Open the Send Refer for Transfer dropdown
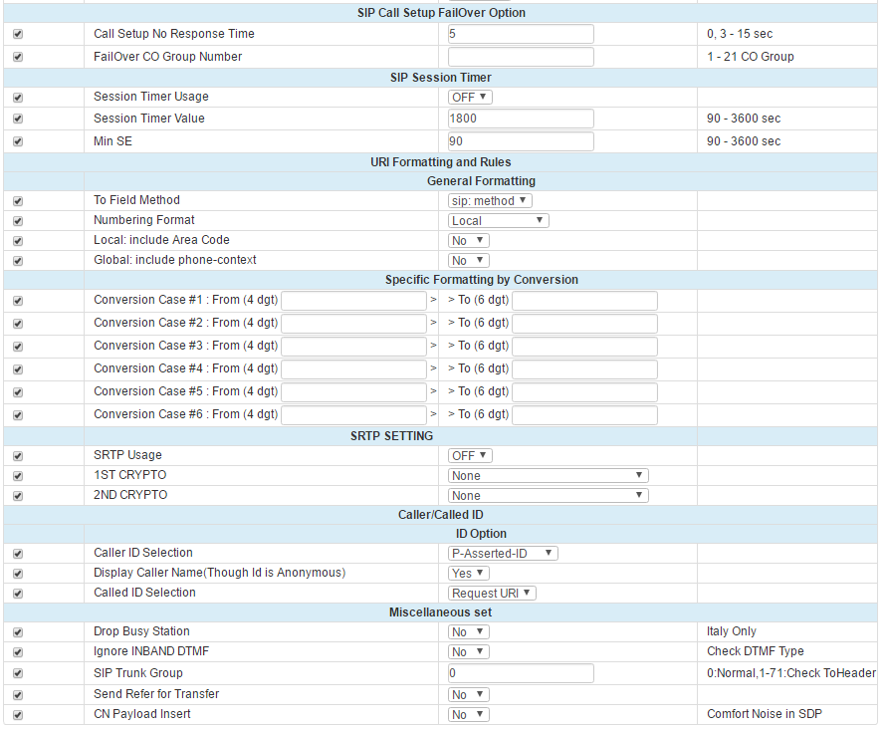This screenshot has height=731, width=886. coord(469,695)
